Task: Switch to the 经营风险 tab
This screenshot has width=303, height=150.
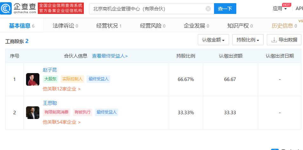Action: click(153, 26)
